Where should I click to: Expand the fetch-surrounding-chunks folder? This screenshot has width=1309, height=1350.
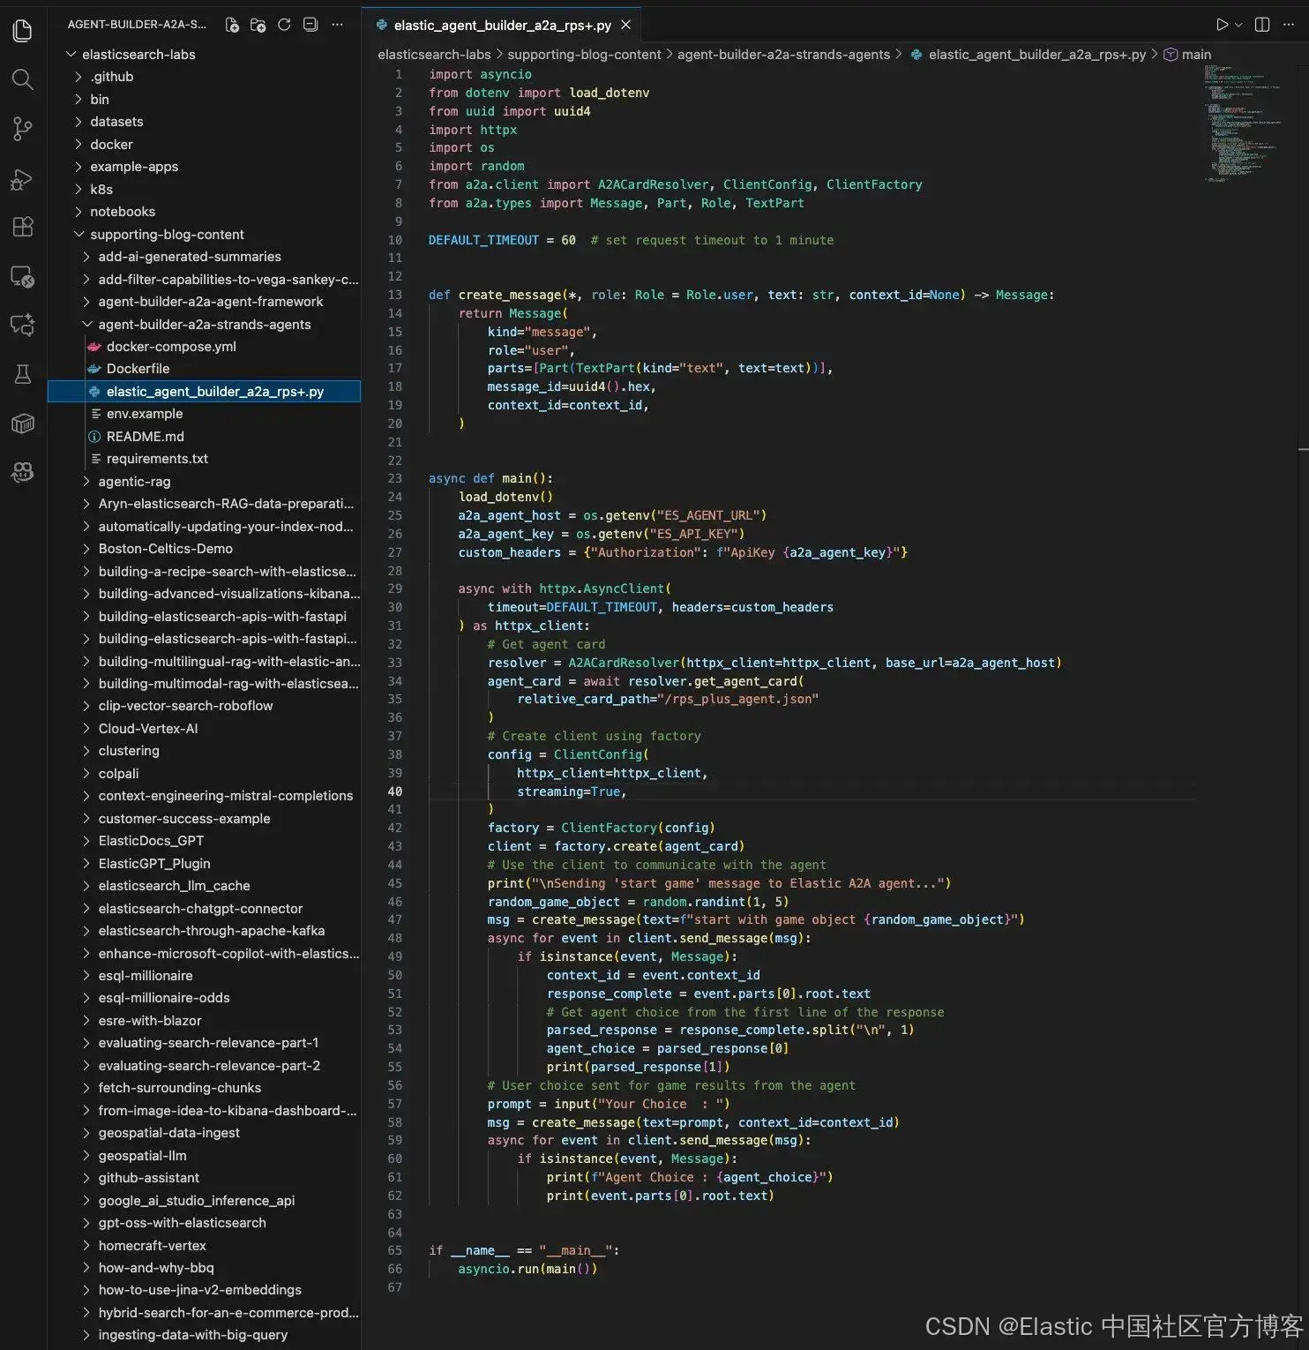pyautogui.click(x=180, y=1088)
